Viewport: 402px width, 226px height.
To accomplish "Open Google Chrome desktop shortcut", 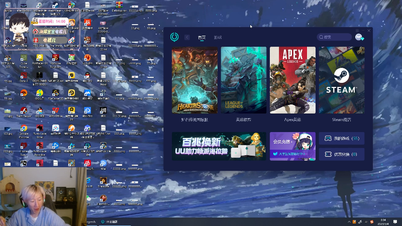I will 24,131.
